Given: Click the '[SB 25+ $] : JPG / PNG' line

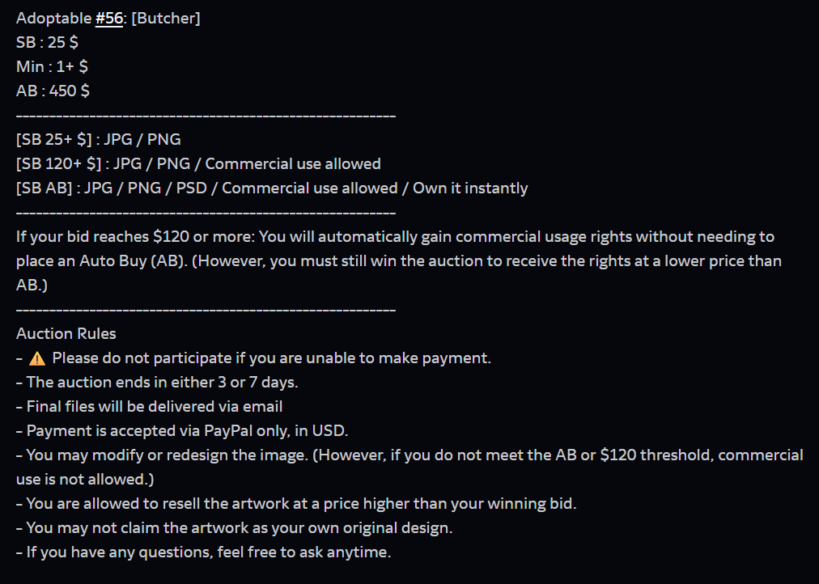Looking at the screenshot, I should 99,139.
